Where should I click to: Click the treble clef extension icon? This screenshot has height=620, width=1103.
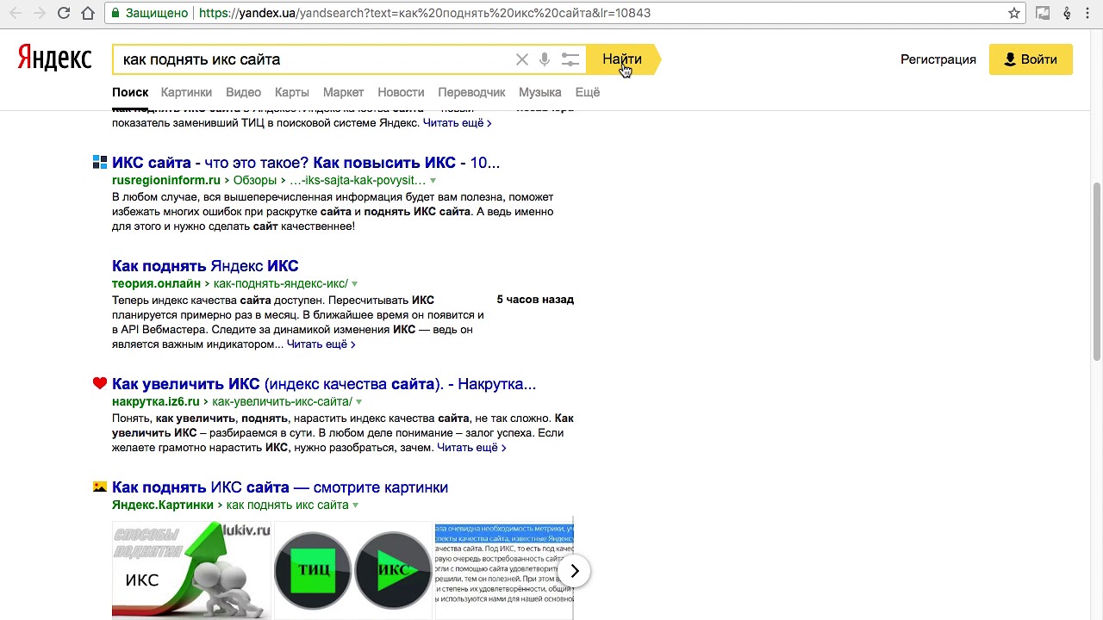pos(1067,13)
